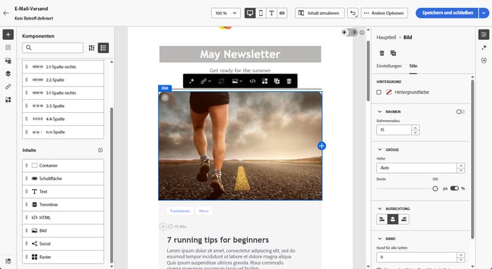The width and height of the screenshot is (492, 269).
Task: Select desktop preview mode
Action: pyautogui.click(x=250, y=13)
